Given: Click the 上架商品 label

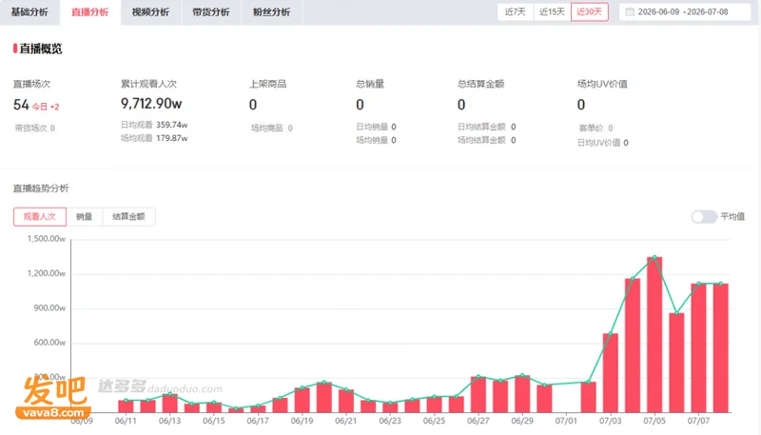Looking at the screenshot, I should coord(268,84).
